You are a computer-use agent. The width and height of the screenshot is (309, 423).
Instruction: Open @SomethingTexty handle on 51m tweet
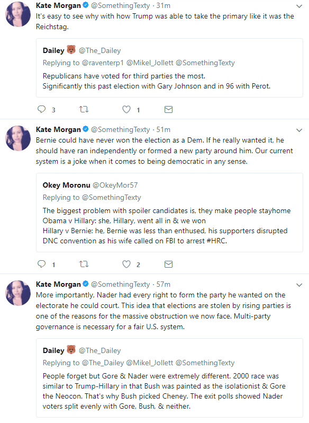(120, 129)
